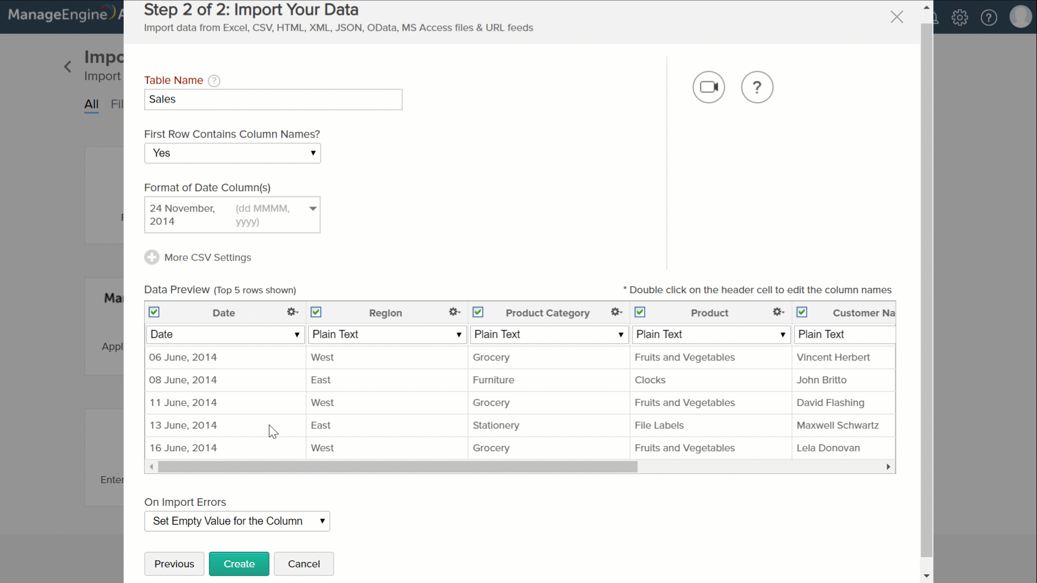Go back with Previous button
The width and height of the screenshot is (1037, 583).
(x=174, y=564)
